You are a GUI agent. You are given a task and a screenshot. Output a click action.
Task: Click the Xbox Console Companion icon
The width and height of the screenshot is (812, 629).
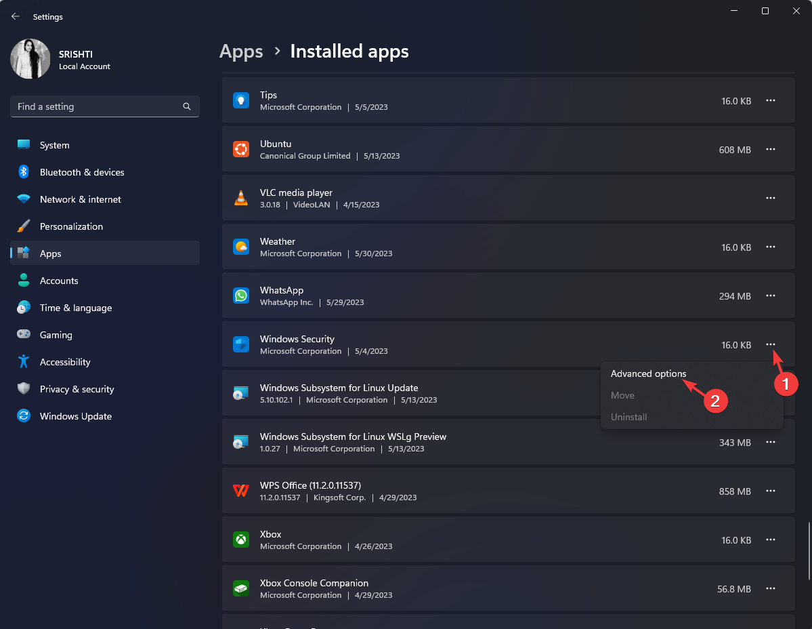coord(241,588)
